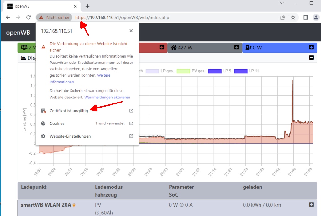Expand the smartWB WLAN 20A row

coord(311,204)
